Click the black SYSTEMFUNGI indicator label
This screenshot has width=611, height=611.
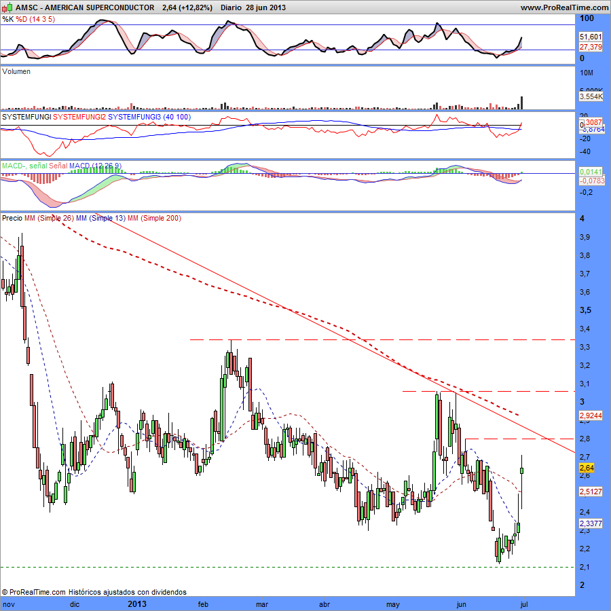(26, 117)
